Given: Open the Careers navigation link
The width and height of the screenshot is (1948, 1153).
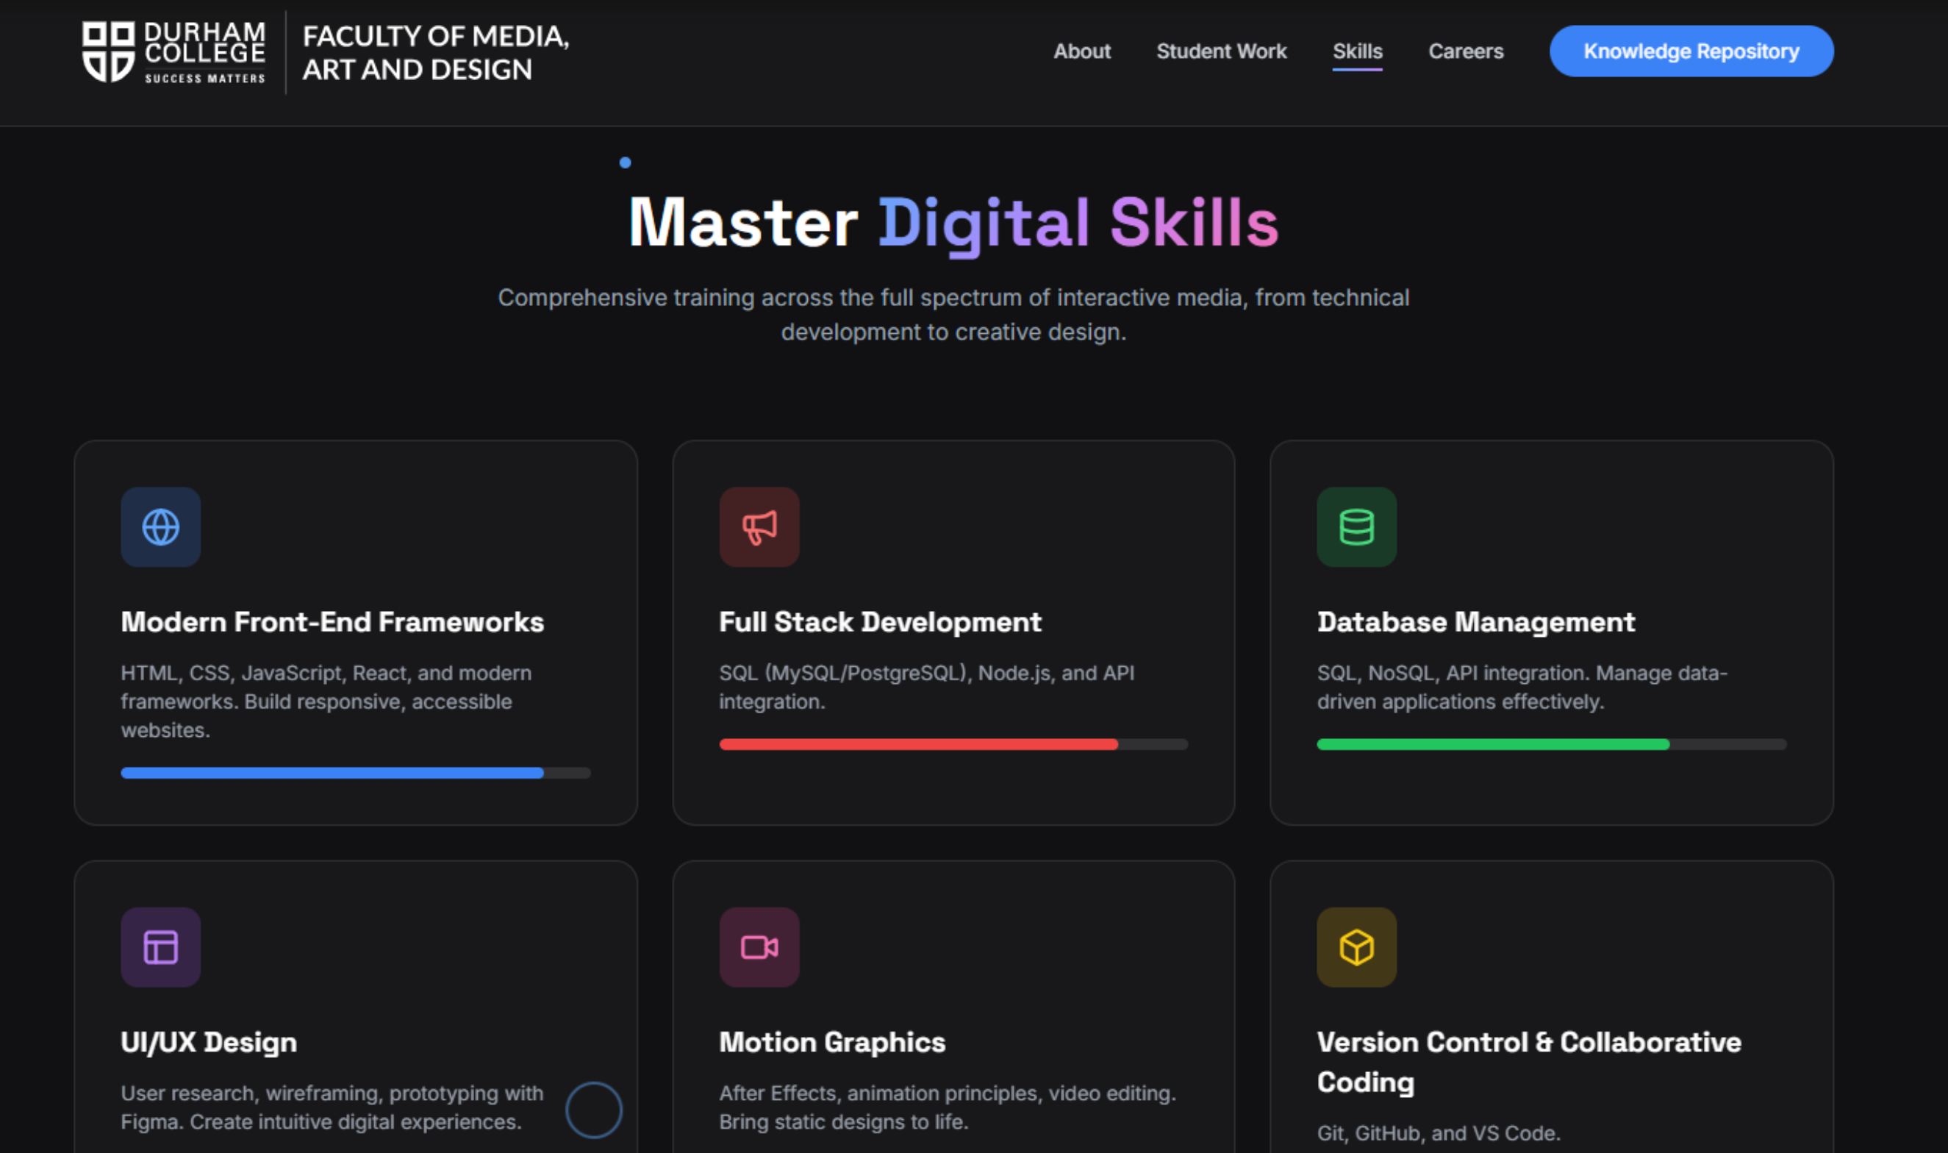Looking at the screenshot, I should pos(1466,51).
